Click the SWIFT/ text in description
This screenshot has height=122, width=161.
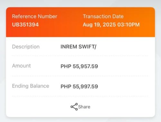pos(87,47)
